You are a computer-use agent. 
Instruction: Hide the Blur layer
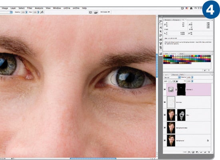(x=165, y=115)
